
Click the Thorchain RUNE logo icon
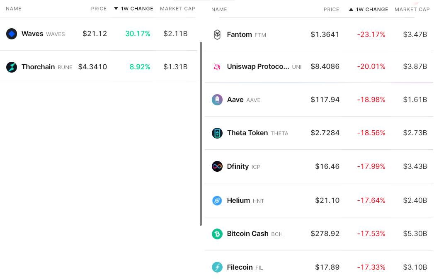[12, 67]
